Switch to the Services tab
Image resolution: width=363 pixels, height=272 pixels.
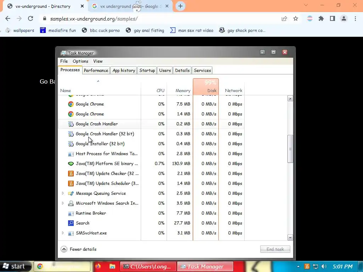point(202,70)
